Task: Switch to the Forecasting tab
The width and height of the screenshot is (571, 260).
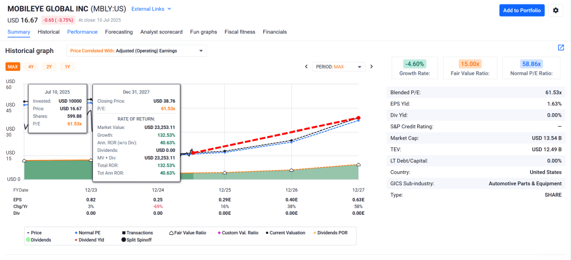Action: tap(118, 32)
